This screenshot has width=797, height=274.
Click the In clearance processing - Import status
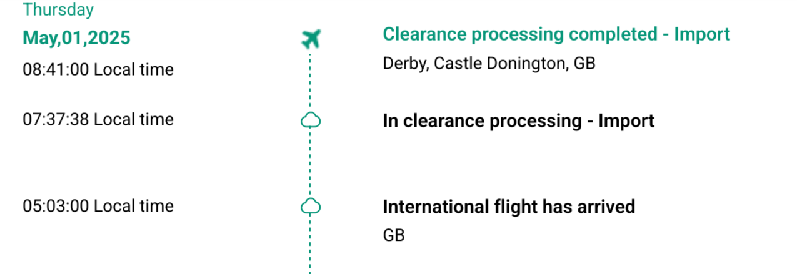tap(518, 120)
